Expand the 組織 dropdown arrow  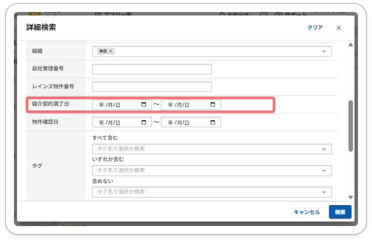coord(324,51)
